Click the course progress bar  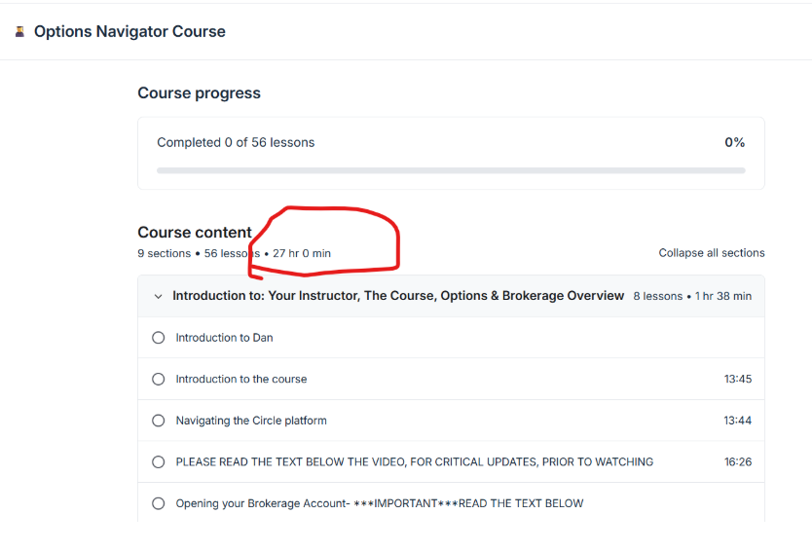coord(451,170)
